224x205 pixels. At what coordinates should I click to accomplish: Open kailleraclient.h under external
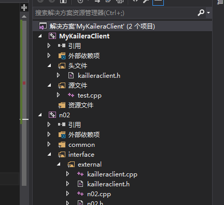108,184
